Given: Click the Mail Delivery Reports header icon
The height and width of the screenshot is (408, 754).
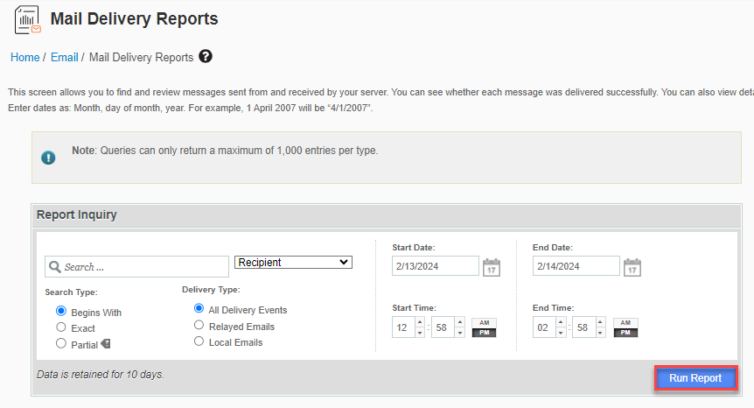Looking at the screenshot, I should pyautogui.click(x=28, y=20).
